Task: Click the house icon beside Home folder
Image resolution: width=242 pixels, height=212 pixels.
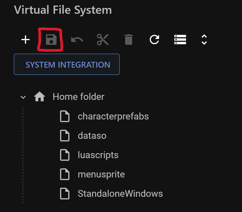Action: pos(40,97)
